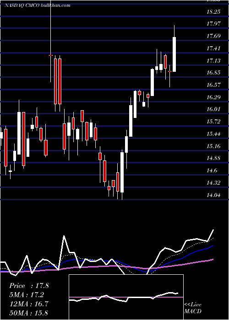Click the 5MA : 17.2 readout
This screenshot has height=320, width=229.
coord(27,295)
